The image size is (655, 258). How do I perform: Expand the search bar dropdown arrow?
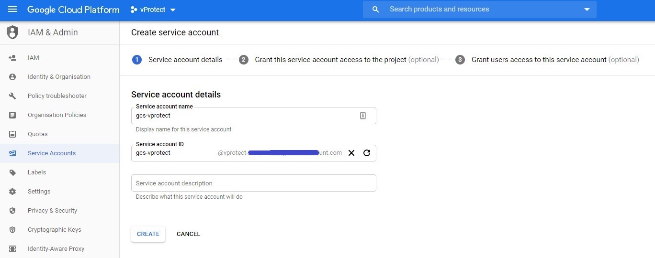(x=587, y=10)
